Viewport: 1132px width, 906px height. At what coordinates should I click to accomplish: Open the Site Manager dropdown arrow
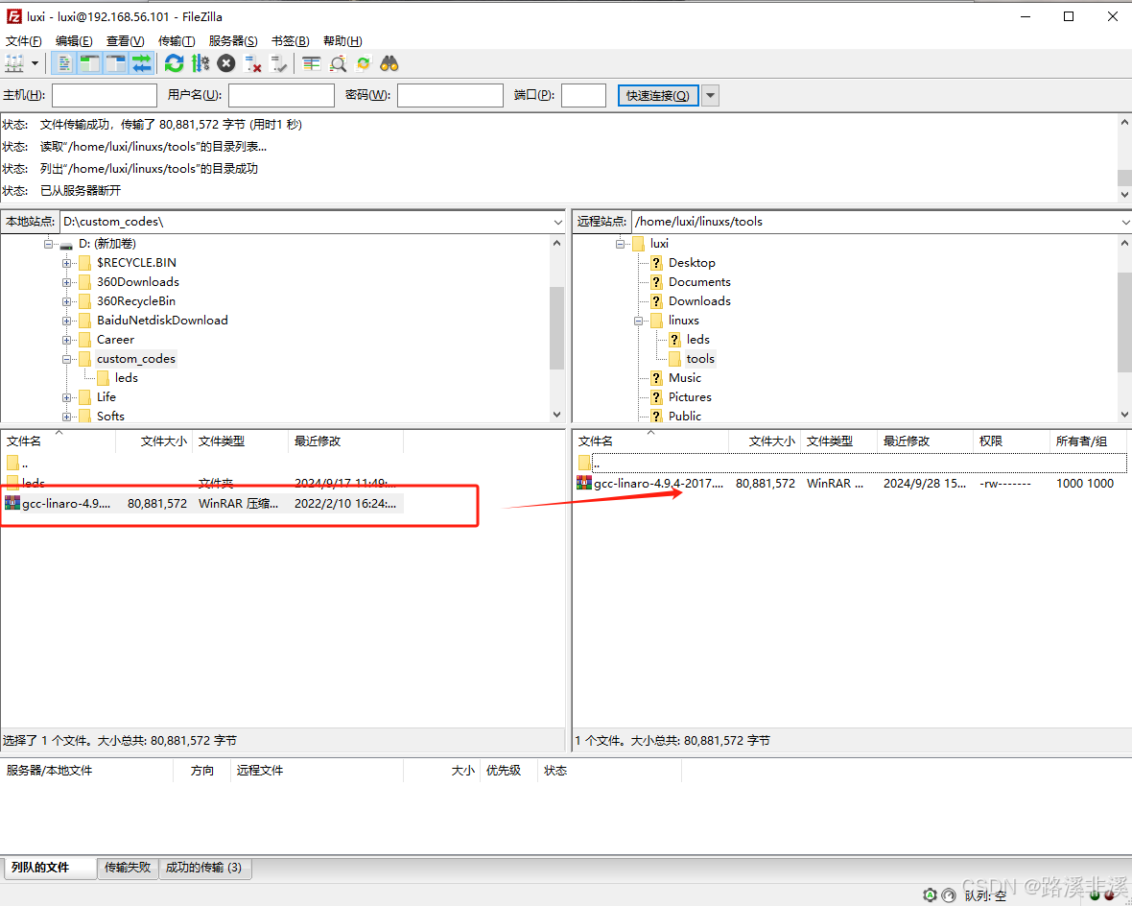coord(36,63)
